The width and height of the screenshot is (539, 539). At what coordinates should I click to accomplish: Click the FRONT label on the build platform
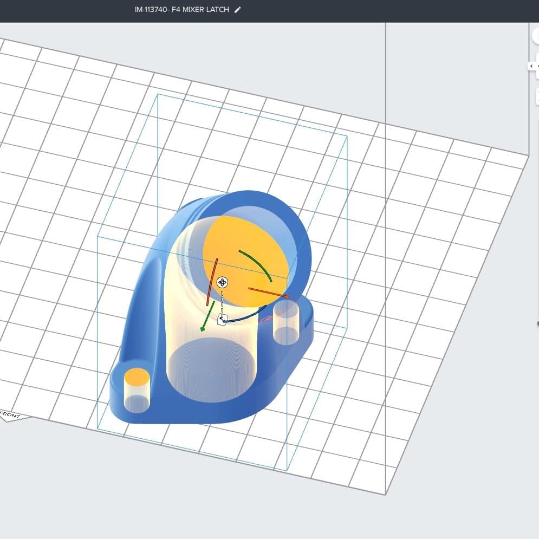tap(11, 416)
